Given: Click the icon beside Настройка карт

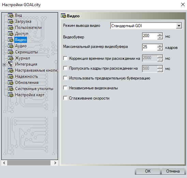Looking at the screenshot, I should point(11,95).
